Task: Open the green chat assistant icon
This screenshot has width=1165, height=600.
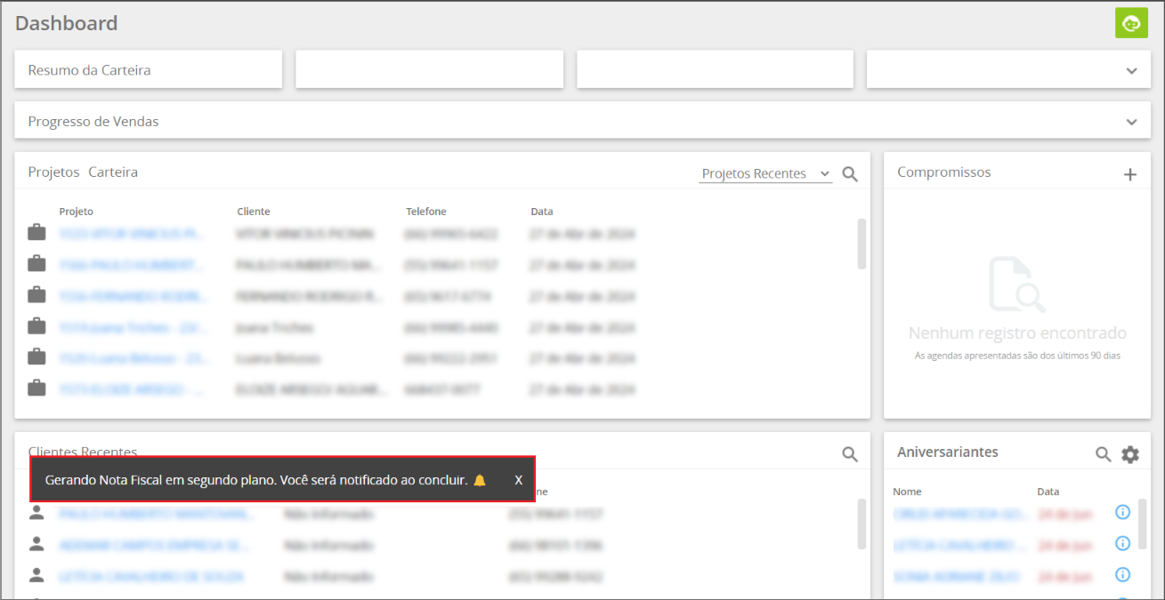Action: (1131, 22)
